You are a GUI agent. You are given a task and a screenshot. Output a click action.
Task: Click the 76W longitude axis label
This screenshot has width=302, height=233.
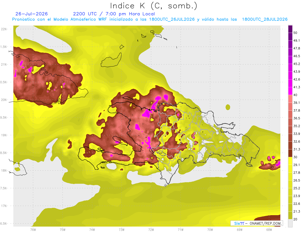[33, 229]
